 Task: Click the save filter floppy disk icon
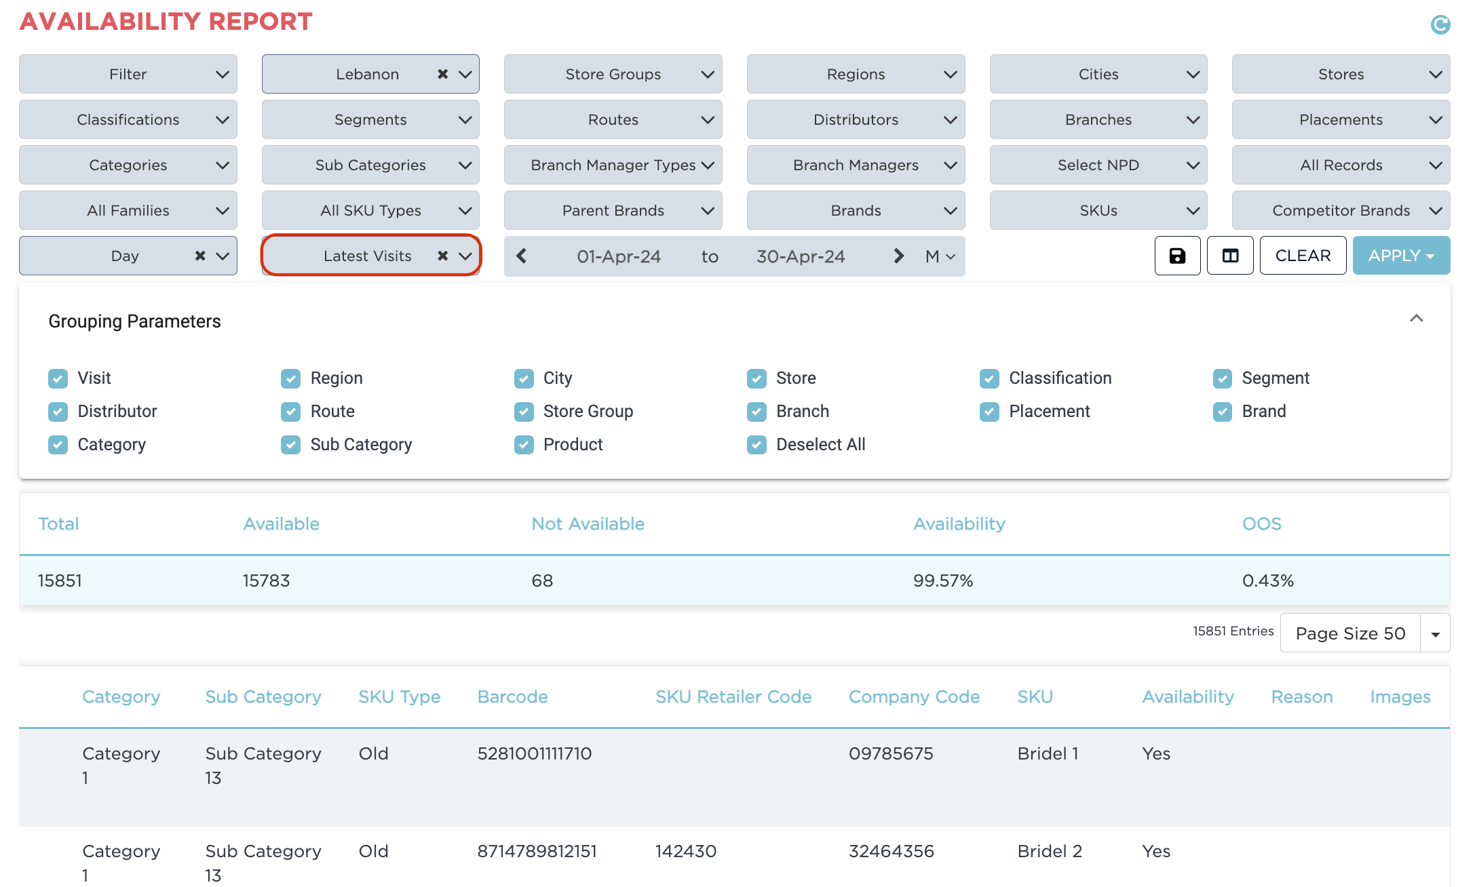pyautogui.click(x=1177, y=256)
